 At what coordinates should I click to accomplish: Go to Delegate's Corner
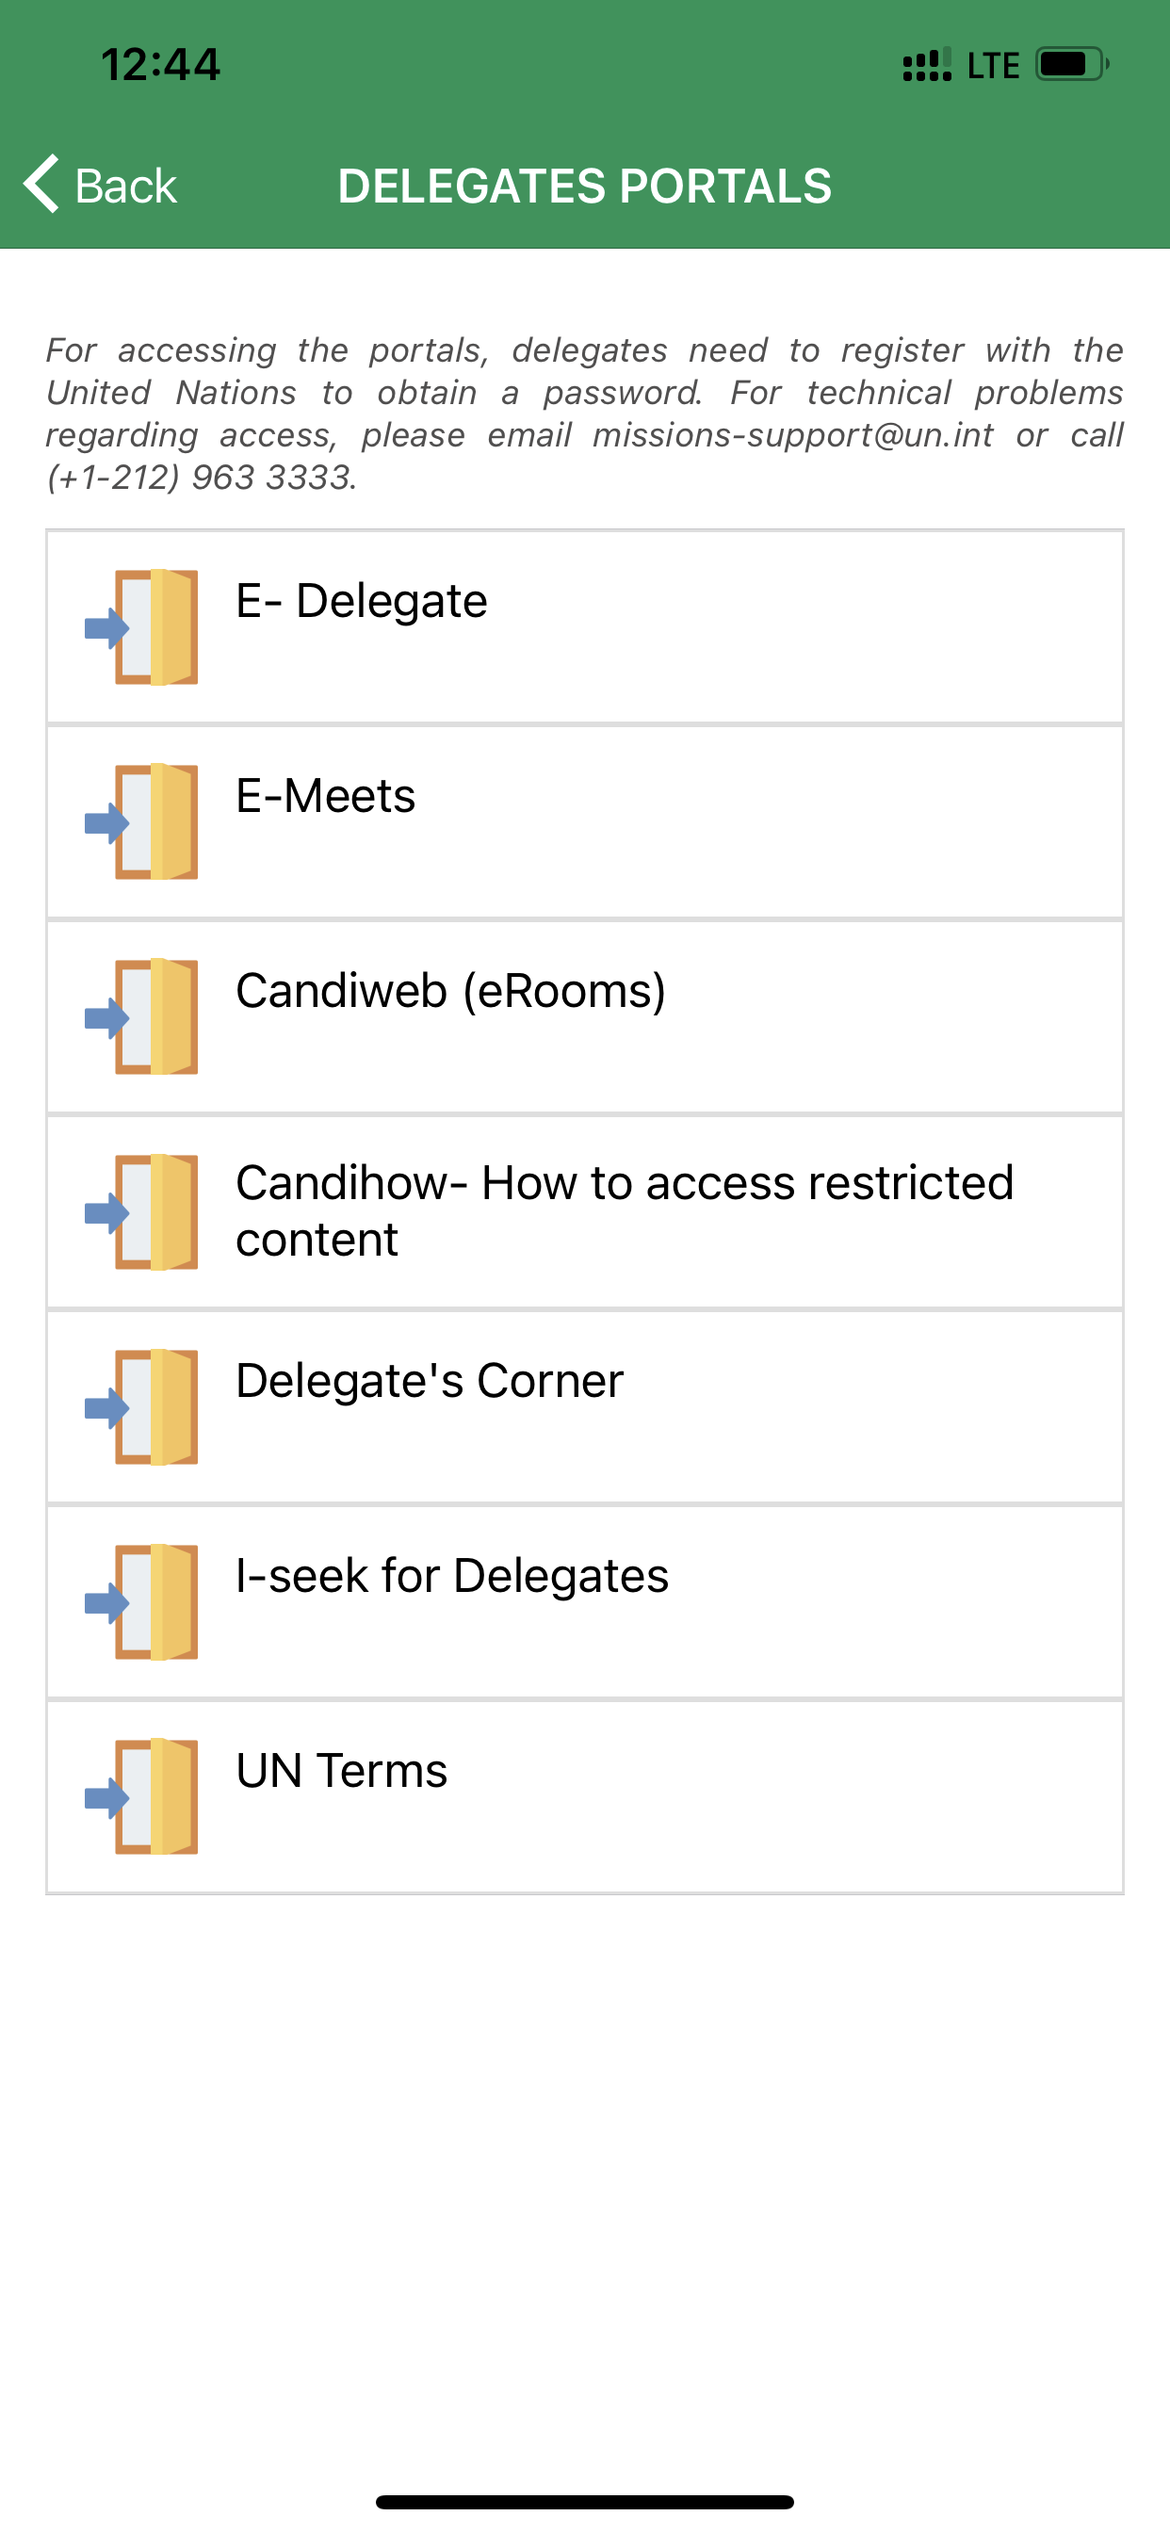click(x=430, y=1381)
